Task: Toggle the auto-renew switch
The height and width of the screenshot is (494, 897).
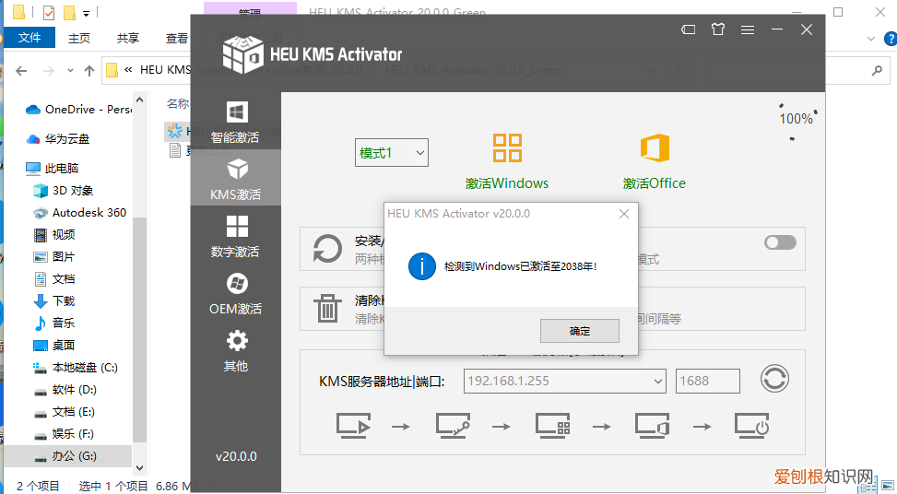Action: tap(780, 242)
